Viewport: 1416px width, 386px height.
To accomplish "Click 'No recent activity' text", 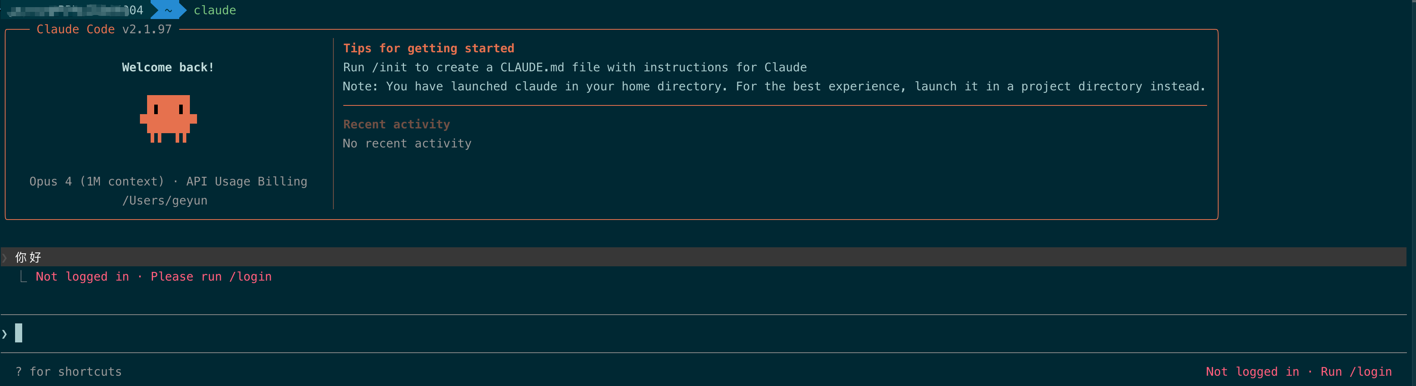I will tap(408, 143).
